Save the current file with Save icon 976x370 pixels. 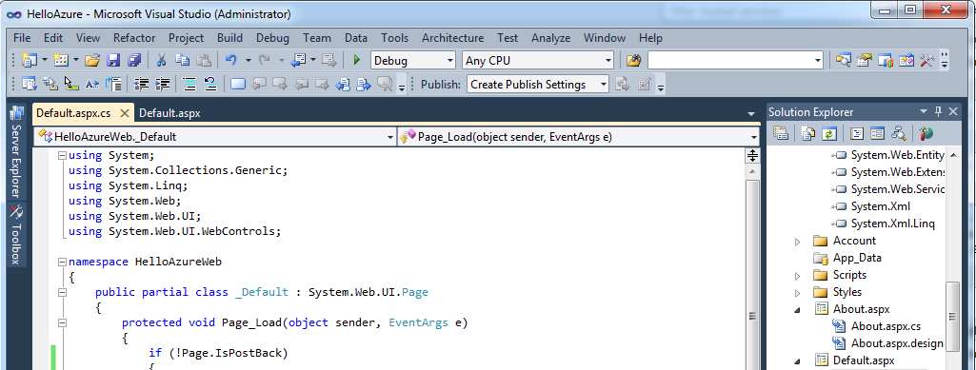pyautogui.click(x=112, y=60)
